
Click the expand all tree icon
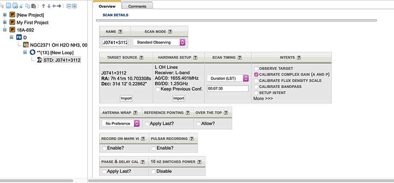(x=75, y=6)
